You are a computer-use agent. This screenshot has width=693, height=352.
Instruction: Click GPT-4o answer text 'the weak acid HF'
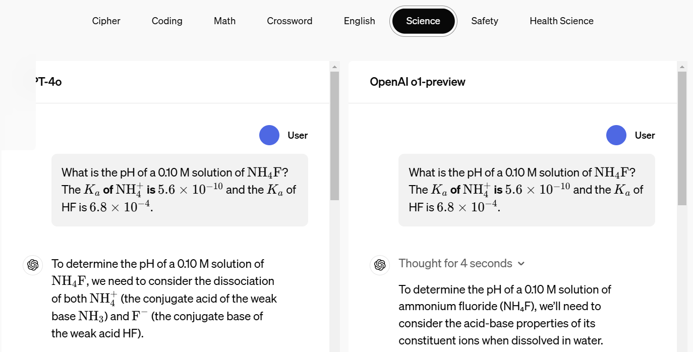(95, 333)
